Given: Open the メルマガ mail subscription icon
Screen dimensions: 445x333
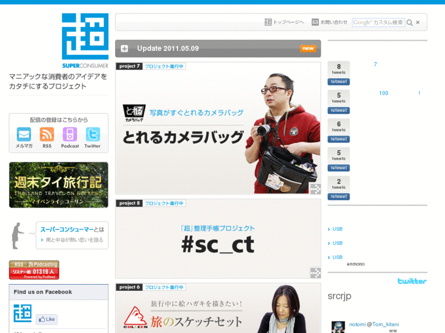Looking at the screenshot, I should [x=24, y=134].
